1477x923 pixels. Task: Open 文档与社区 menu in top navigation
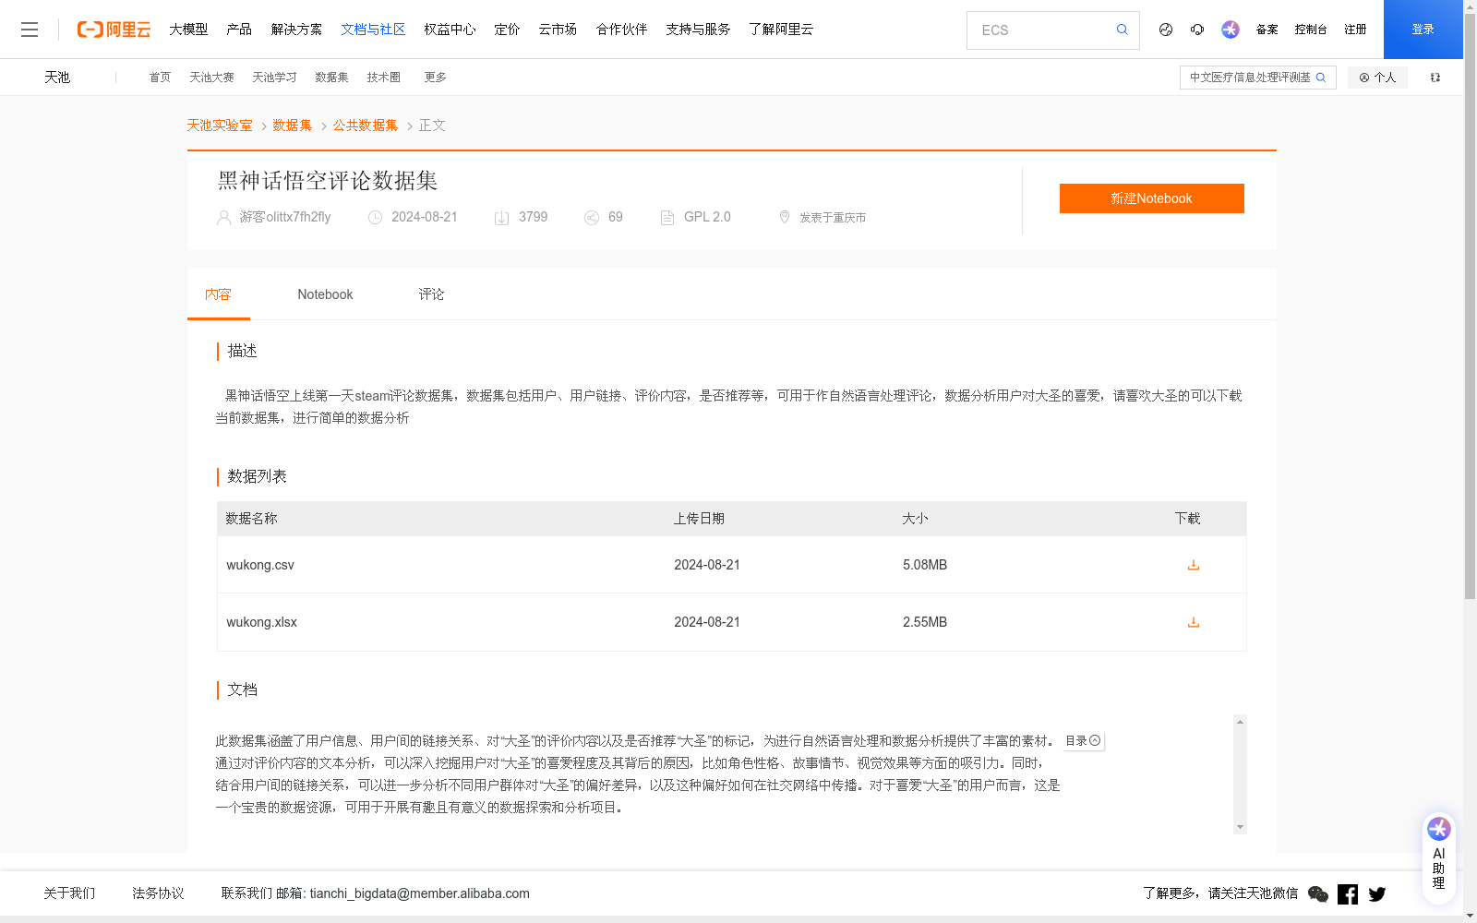(373, 30)
